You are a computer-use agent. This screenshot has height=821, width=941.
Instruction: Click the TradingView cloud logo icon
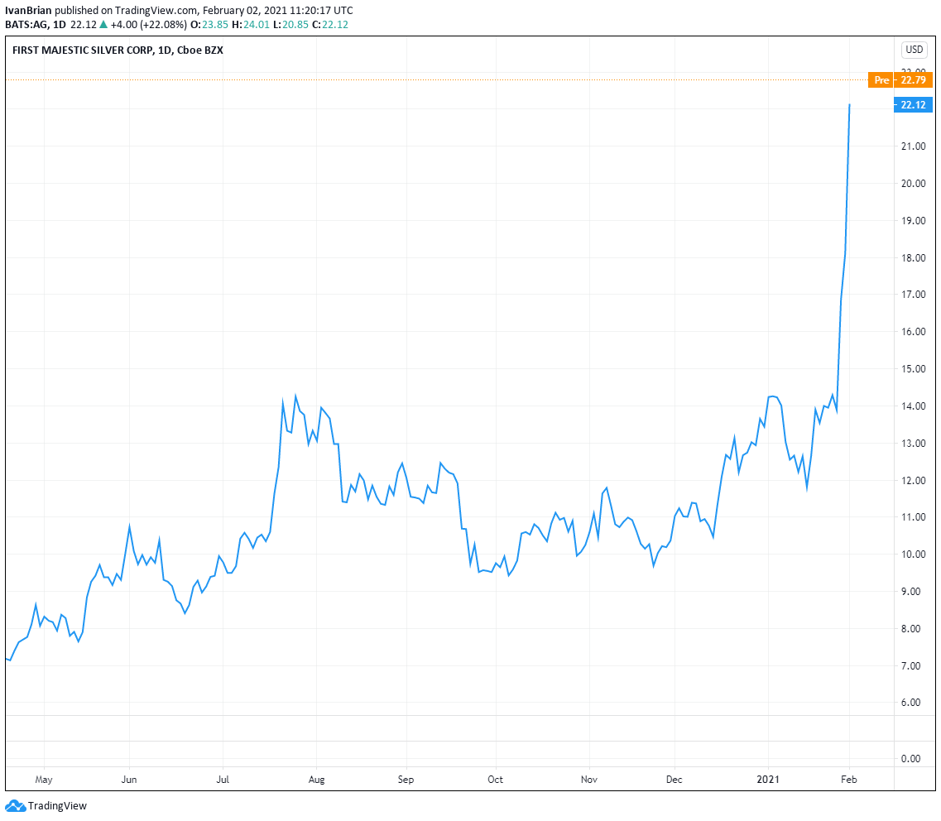[15, 805]
